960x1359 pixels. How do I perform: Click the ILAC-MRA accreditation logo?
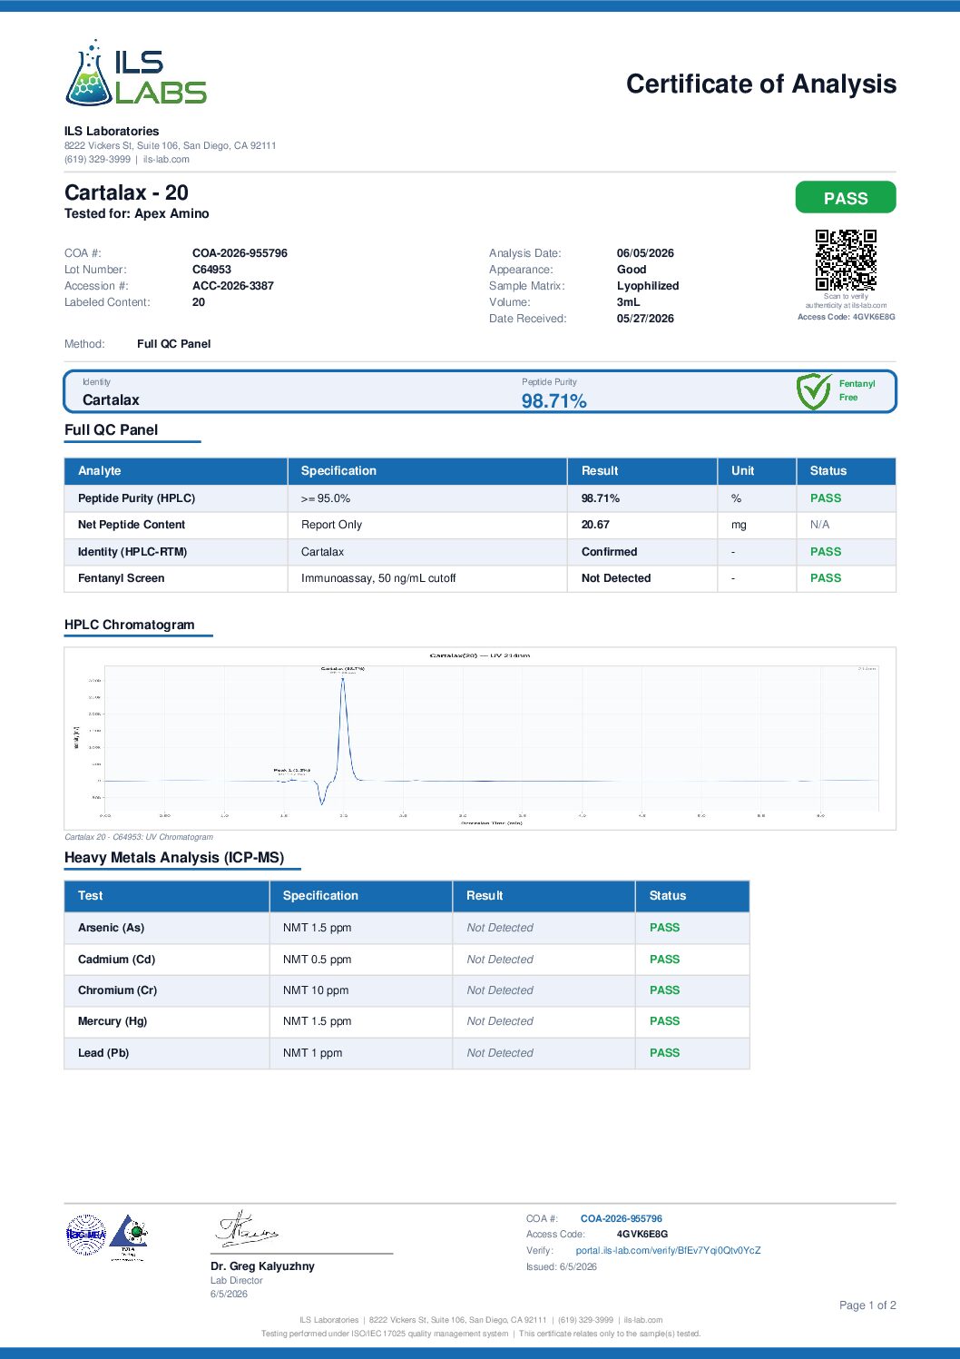pyautogui.click(x=86, y=1235)
